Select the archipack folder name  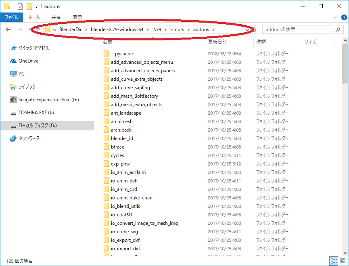(121, 130)
